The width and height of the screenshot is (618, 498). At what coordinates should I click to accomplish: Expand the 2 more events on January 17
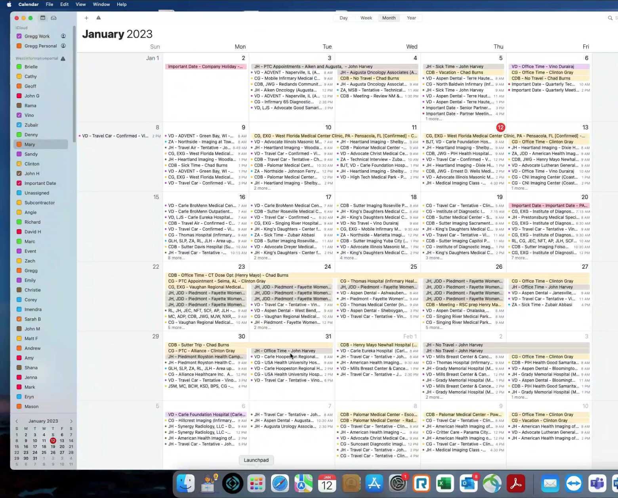(x=262, y=258)
